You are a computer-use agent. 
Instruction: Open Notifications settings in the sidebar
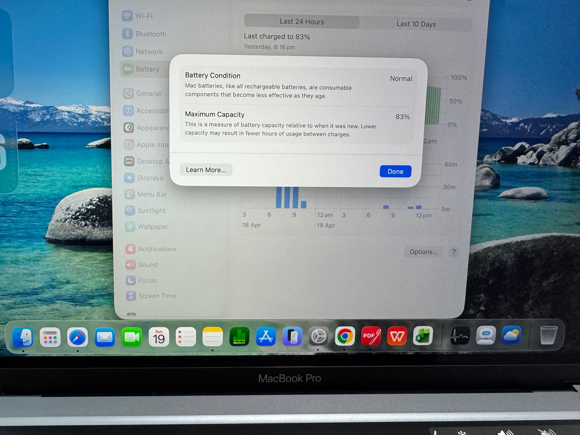coord(151,249)
